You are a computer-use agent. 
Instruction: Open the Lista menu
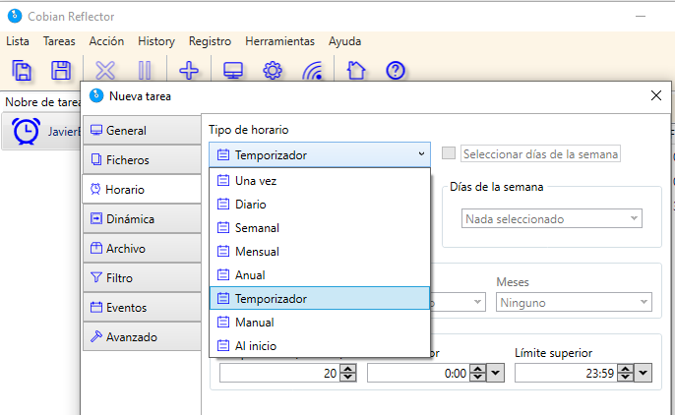coord(18,41)
